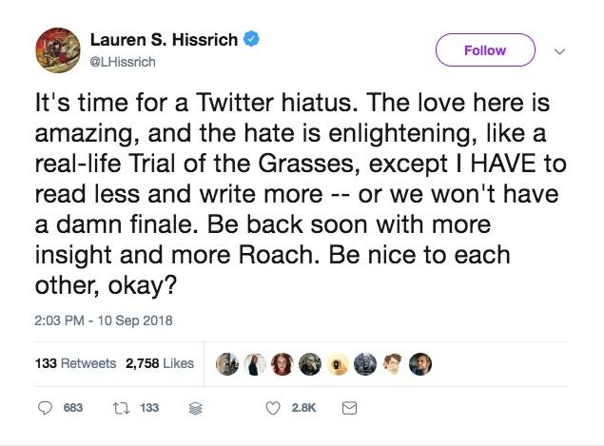The height and width of the screenshot is (446, 604).
Task: Click the 683 reply count
Action: click(72, 408)
